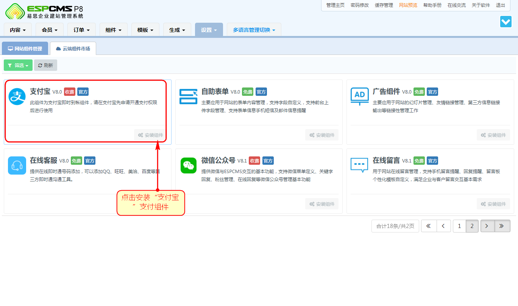Open the 订单 dropdown menu
This screenshot has height=306, width=518.
(81, 30)
